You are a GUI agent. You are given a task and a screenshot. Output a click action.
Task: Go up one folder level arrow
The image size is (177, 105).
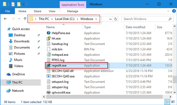tap(25, 19)
